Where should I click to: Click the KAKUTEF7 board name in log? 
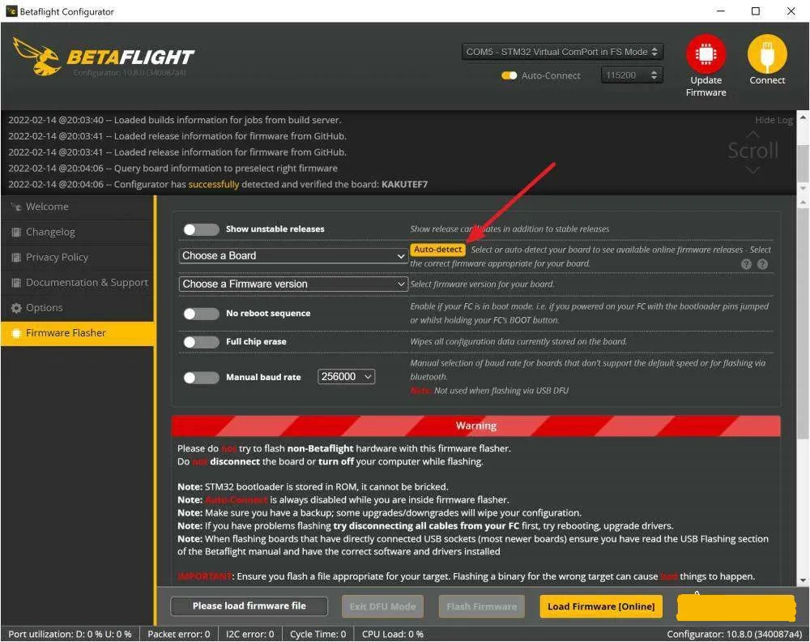click(404, 185)
